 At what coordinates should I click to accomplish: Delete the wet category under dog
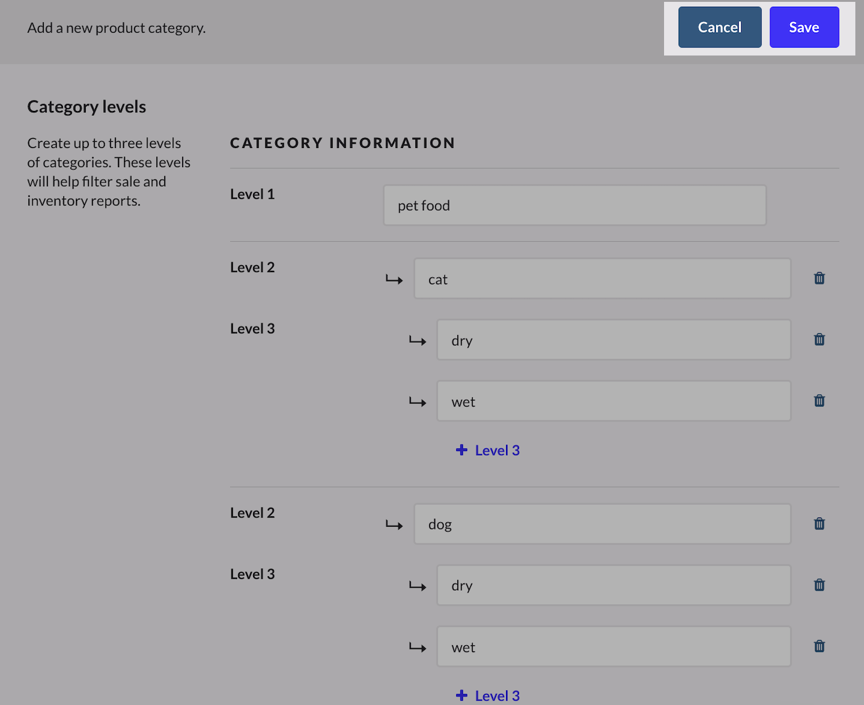point(820,646)
